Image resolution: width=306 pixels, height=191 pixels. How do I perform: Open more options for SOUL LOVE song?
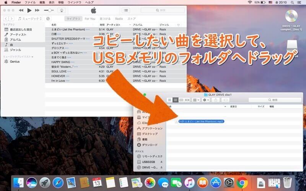point(69,71)
